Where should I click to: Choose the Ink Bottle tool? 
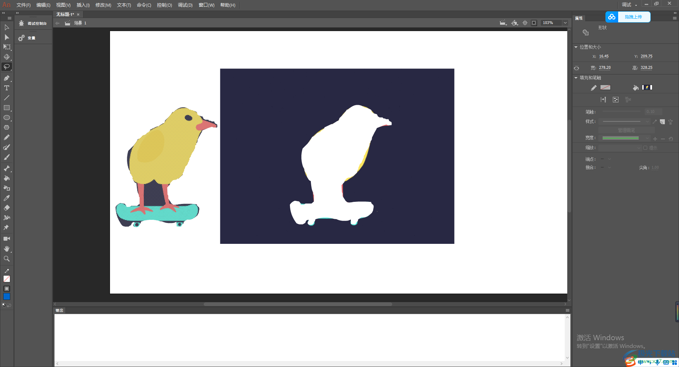click(x=7, y=188)
